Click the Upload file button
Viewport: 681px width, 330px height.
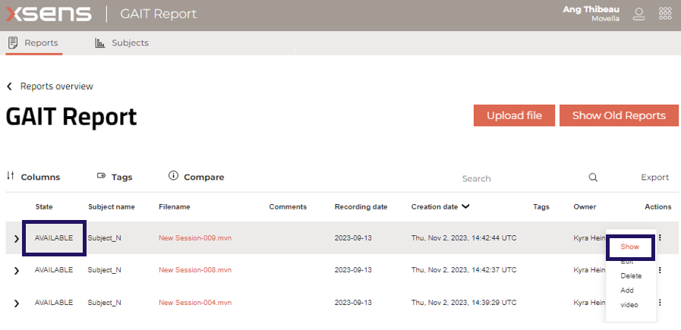514,115
